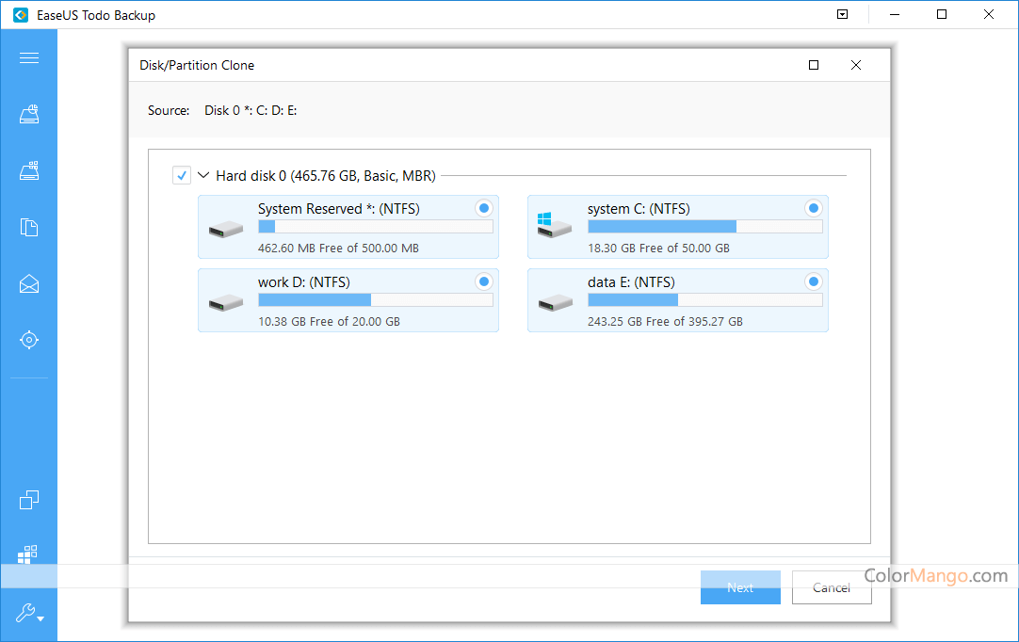Open Smart Backup target icon
The image size is (1019, 642).
point(29,340)
